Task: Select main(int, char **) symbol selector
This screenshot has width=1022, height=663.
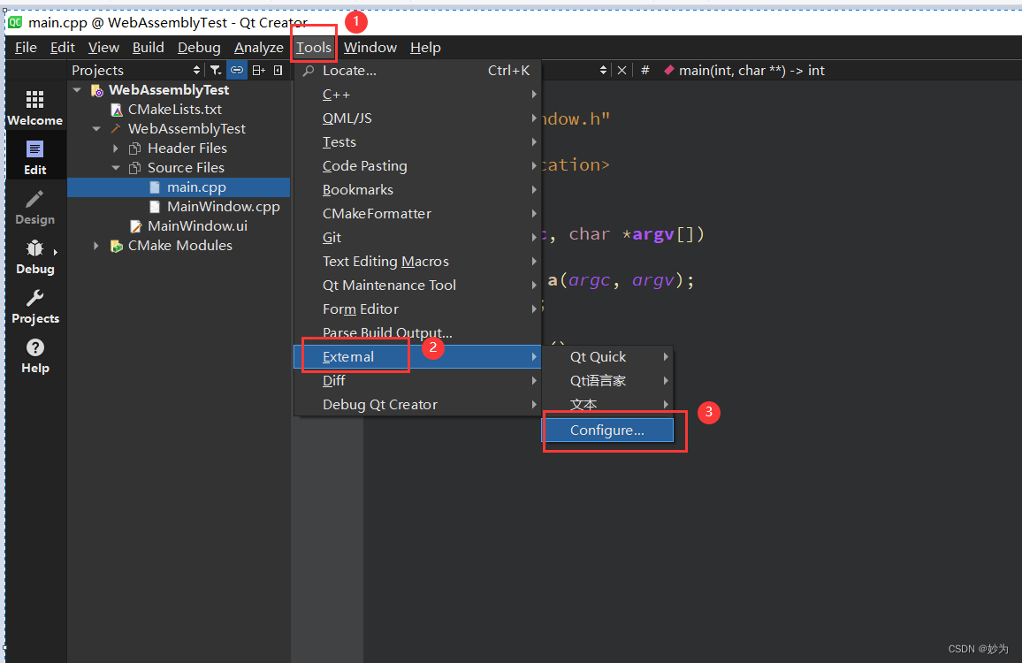Action: point(751,70)
